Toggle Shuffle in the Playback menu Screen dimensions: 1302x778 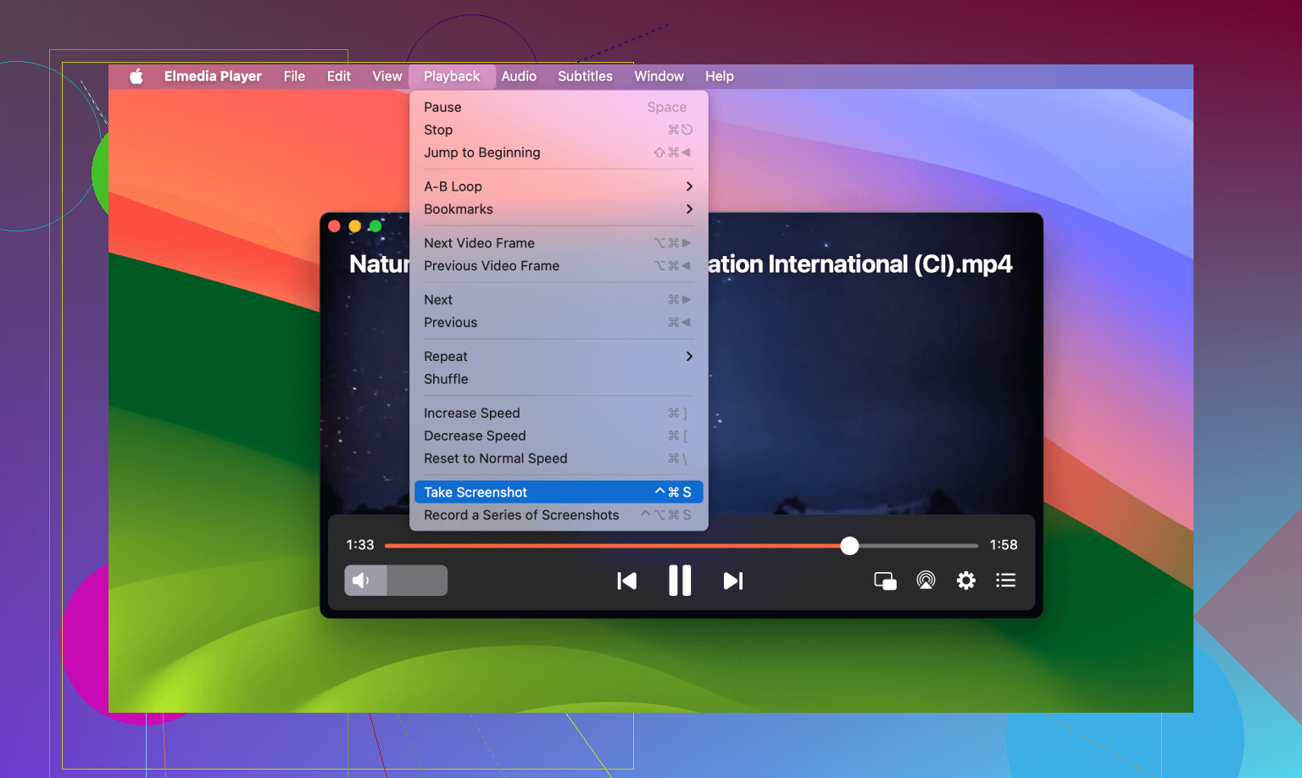pos(559,380)
